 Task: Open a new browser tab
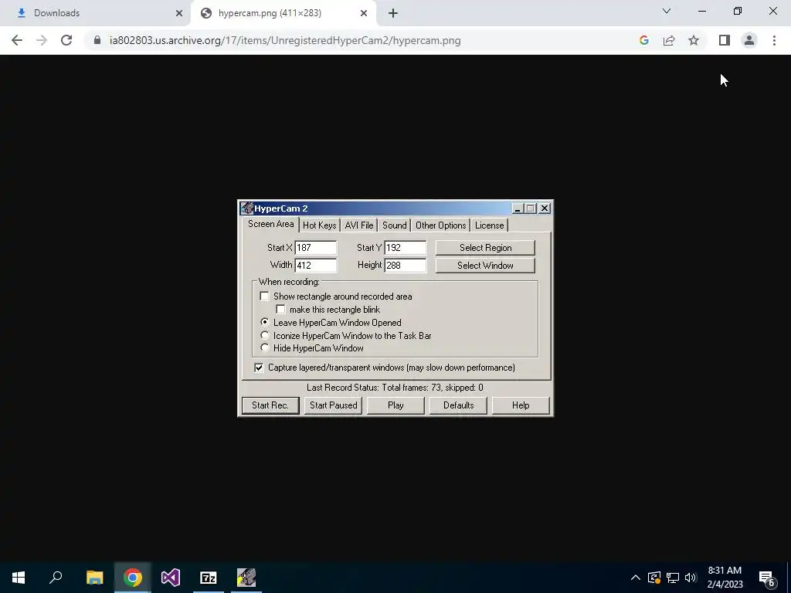[393, 13]
